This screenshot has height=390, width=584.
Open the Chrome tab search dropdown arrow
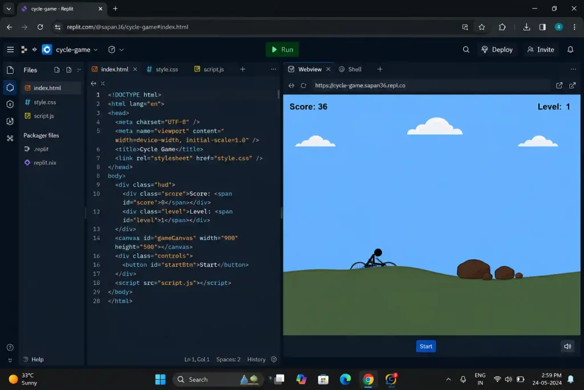[x=9, y=9]
